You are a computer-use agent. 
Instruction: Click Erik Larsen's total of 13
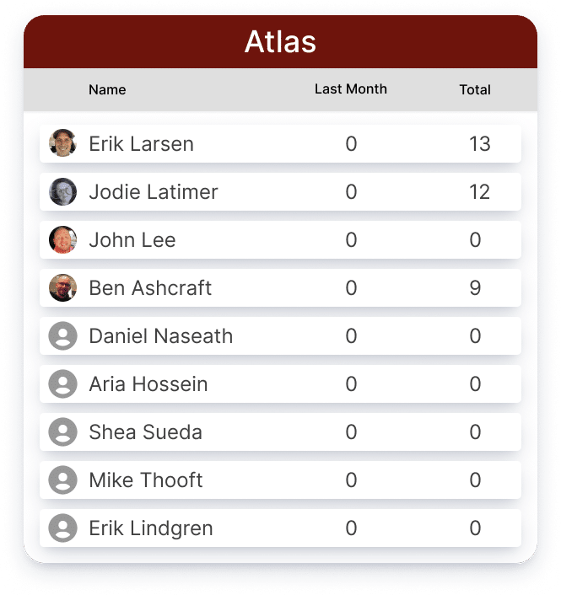click(x=480, y=144)
